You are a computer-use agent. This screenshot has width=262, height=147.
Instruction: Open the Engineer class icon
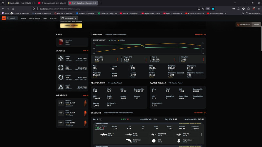tap(61, 77)
